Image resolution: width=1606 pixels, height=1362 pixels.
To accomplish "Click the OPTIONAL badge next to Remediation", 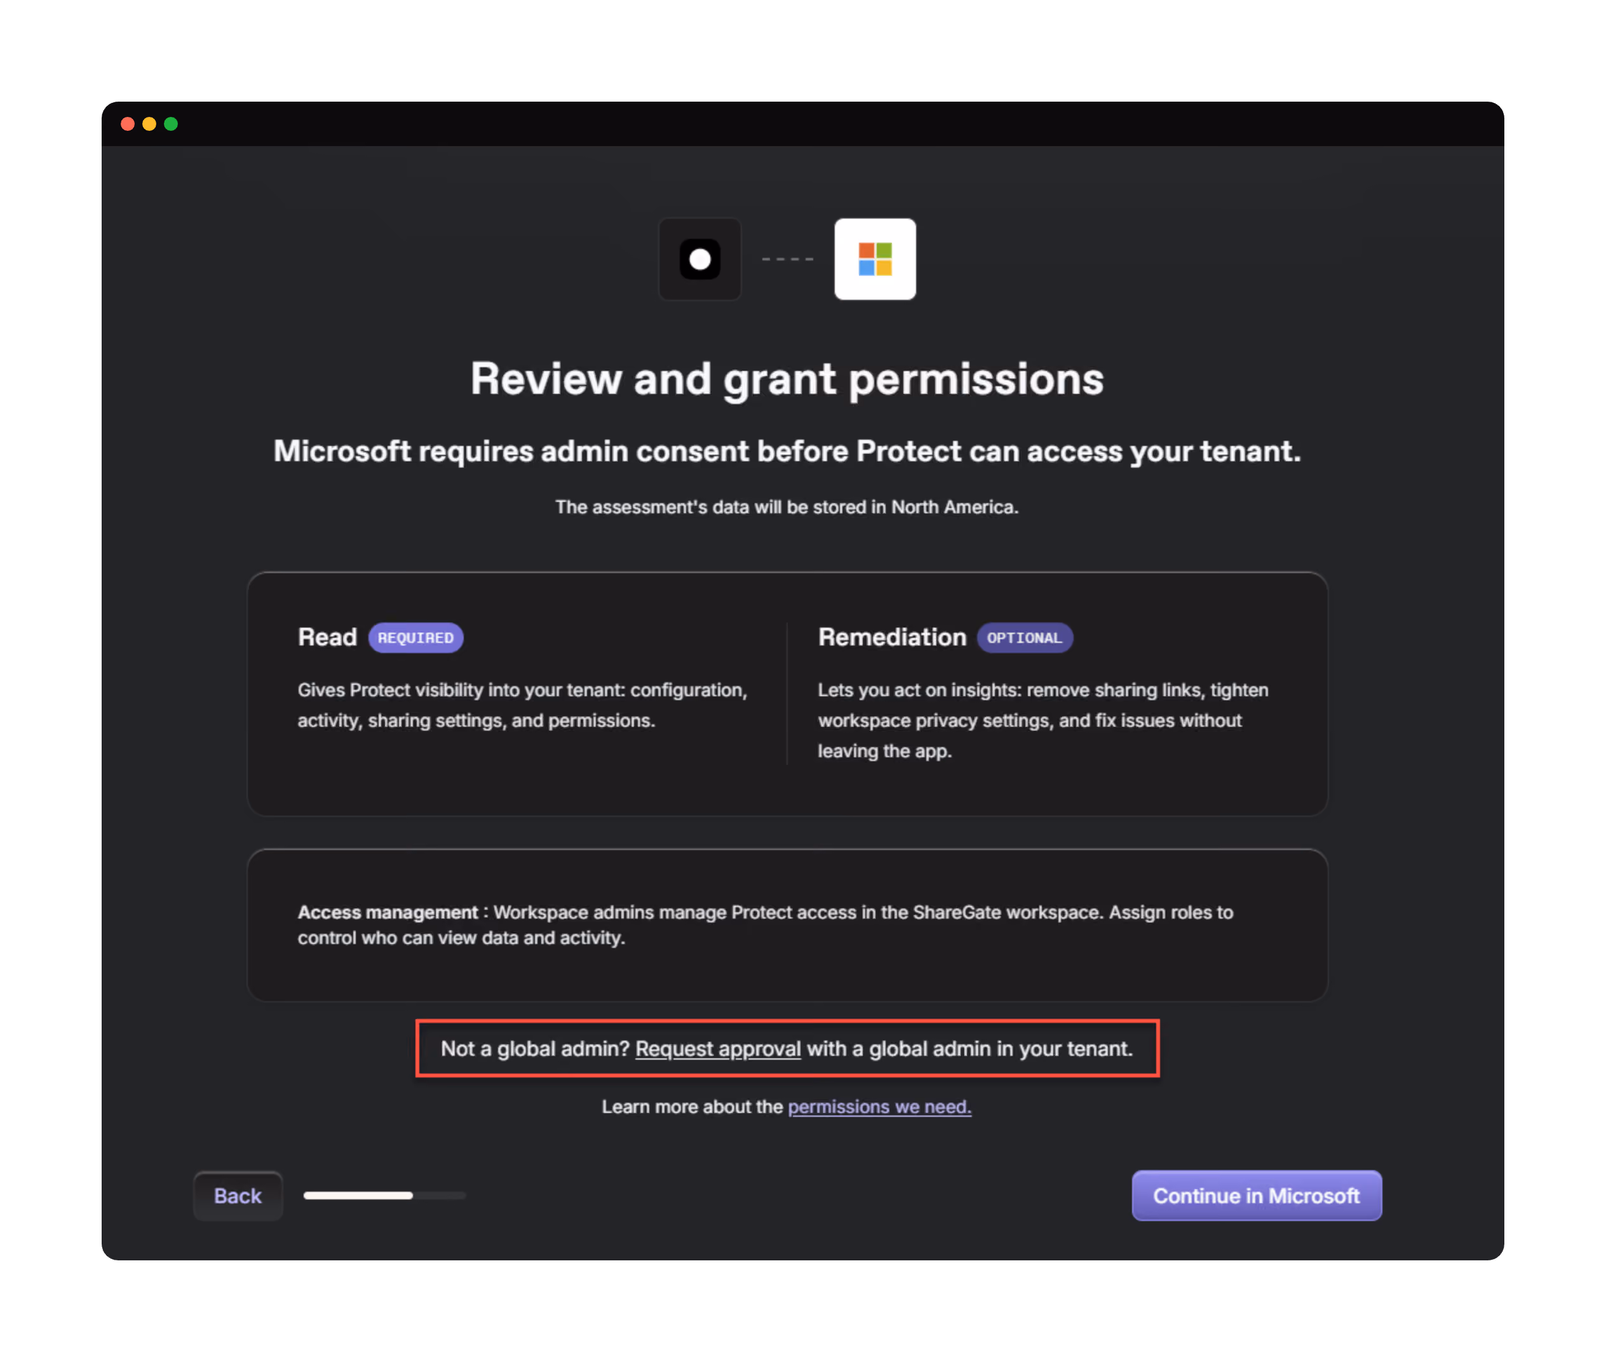I will [1025, 638].
